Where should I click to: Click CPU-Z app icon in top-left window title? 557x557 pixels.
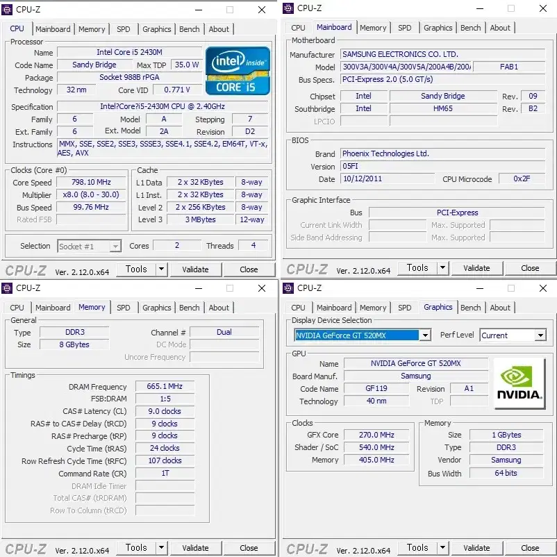coord(7,10)
